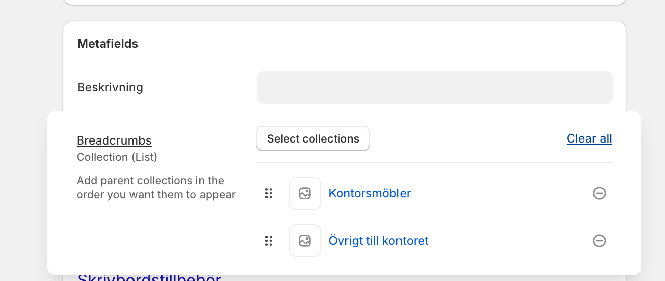Click the Metafields section heading
The width and height of the screenshot is (665, 281).
107,44
